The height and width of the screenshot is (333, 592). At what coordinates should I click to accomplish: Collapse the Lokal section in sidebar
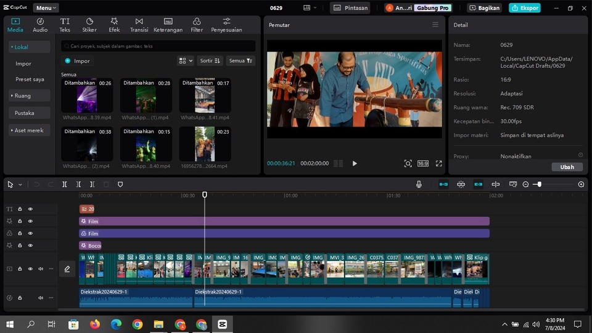click(30, 47)
